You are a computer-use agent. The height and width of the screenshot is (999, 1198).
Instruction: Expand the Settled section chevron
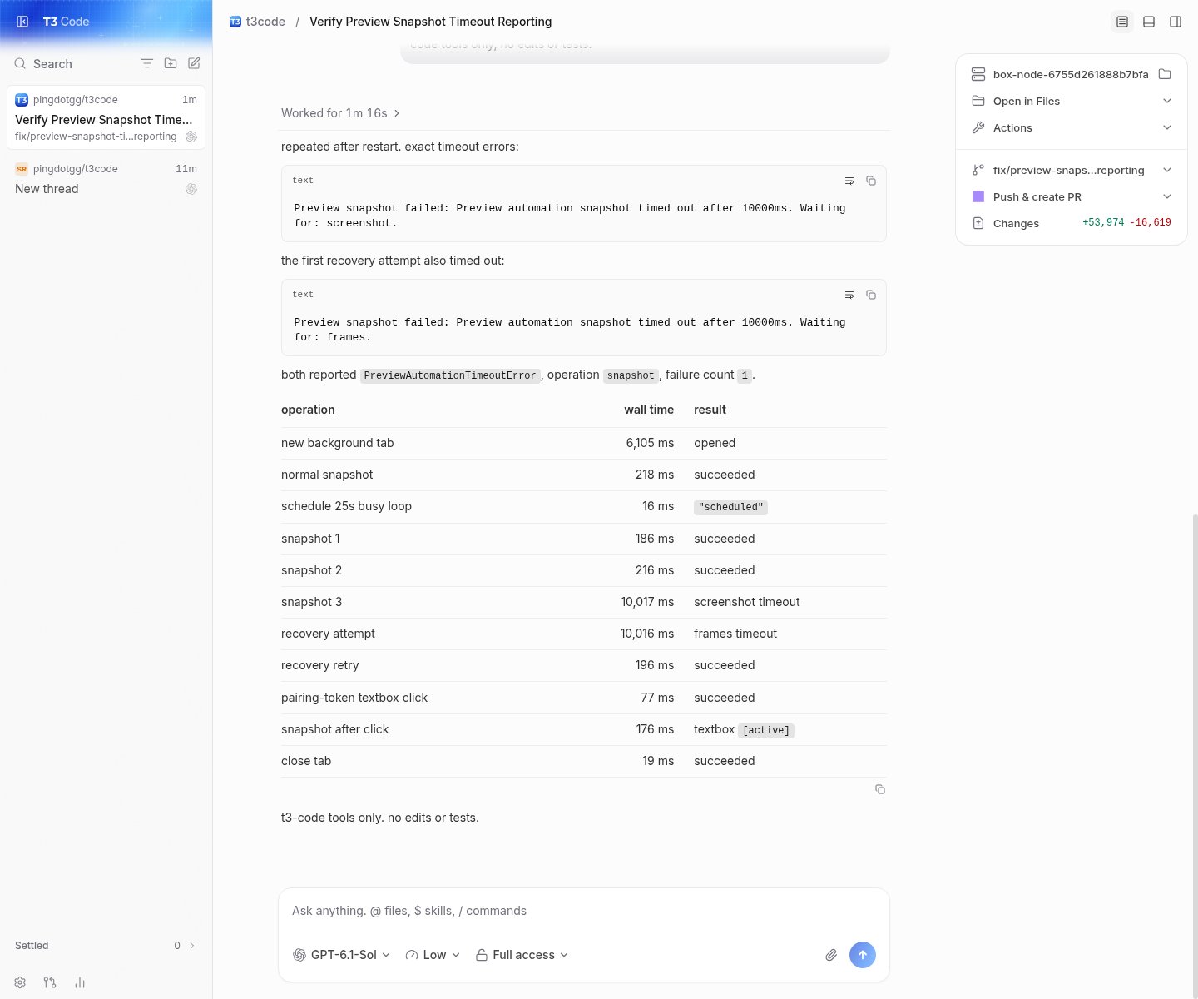click(x=192, y=946)
